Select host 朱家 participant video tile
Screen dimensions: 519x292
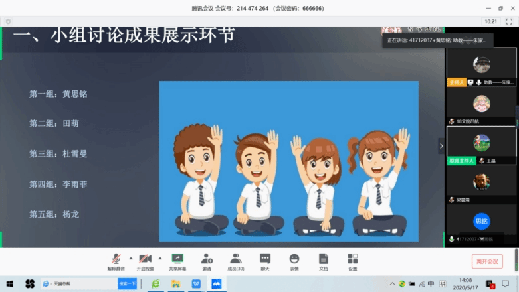pyautogui.click(x=481, y=67)
